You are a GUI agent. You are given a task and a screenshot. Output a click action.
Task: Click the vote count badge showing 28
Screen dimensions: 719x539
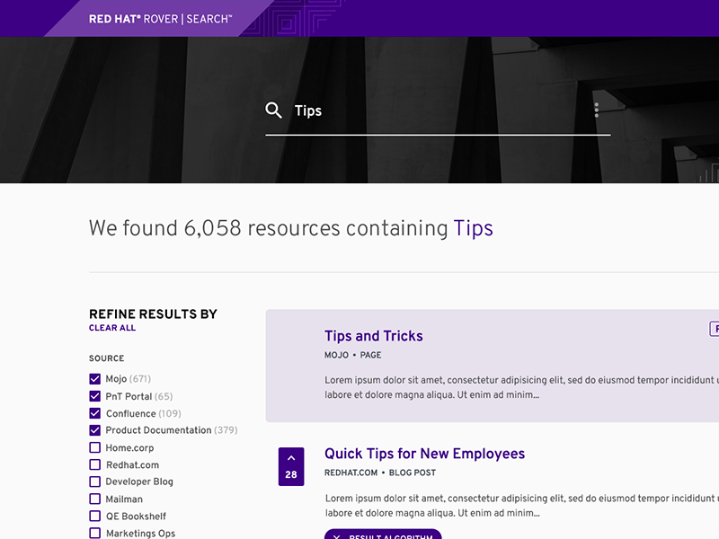[x=291, y=472]
